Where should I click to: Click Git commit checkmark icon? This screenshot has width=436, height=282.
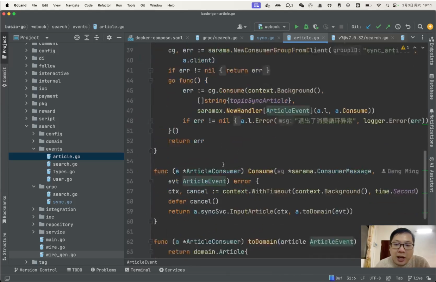(x=378, y=27)
